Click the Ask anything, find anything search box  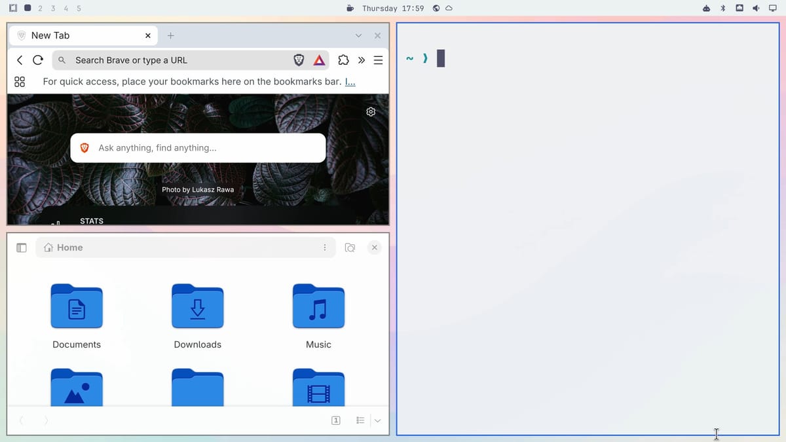(198, 148)
